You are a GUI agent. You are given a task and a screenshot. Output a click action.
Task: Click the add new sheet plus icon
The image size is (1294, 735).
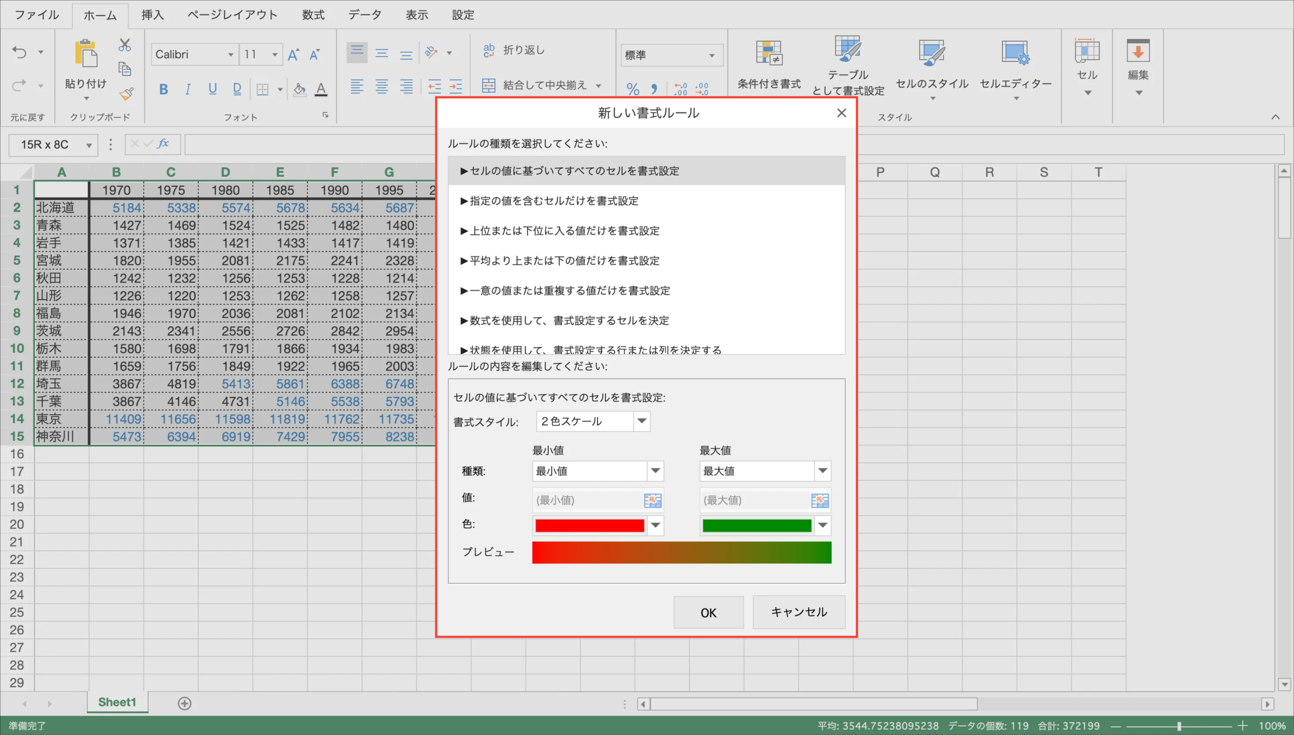pyautogui.click(x=185, y=703)
